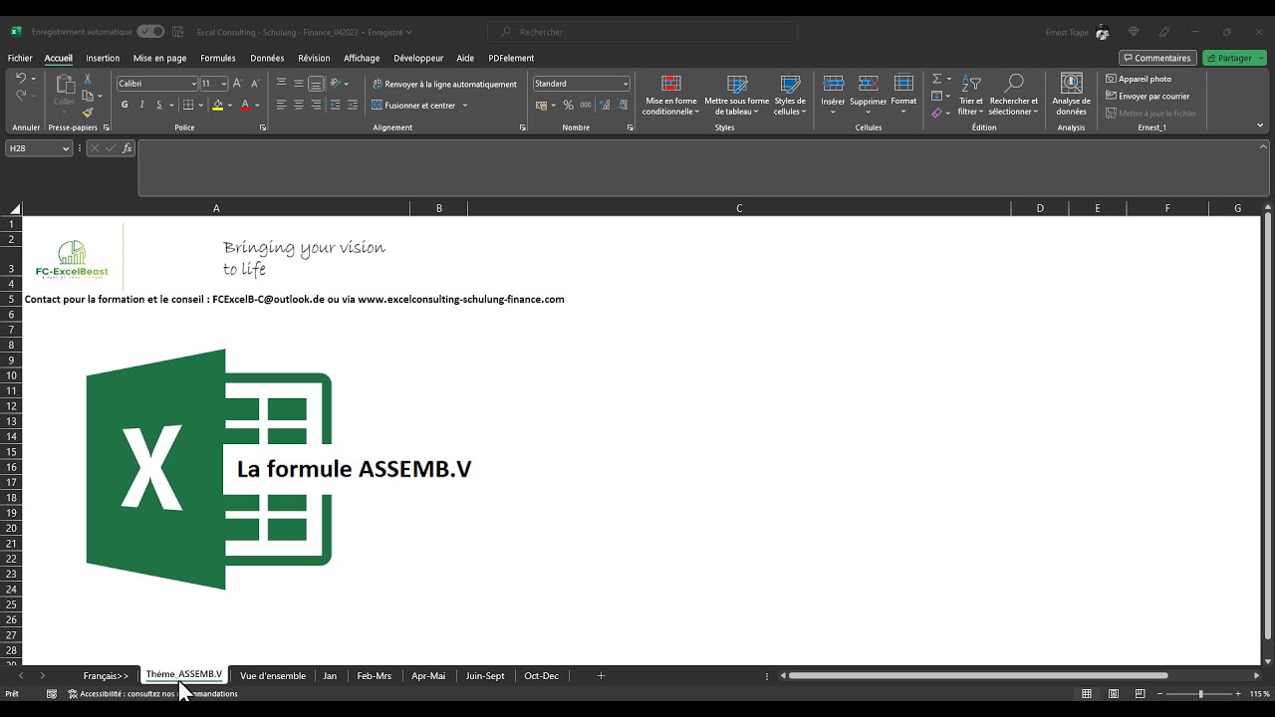This screenshot has height=717, width=1275.
Task: Click in the formula bar
Action: [702, 167]
